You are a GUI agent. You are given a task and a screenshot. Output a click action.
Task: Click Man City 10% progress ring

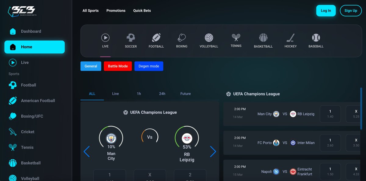coord(111,138)
